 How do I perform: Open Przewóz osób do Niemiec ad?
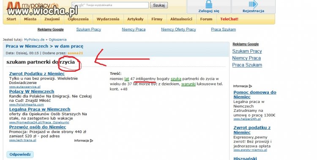[38, 127]
